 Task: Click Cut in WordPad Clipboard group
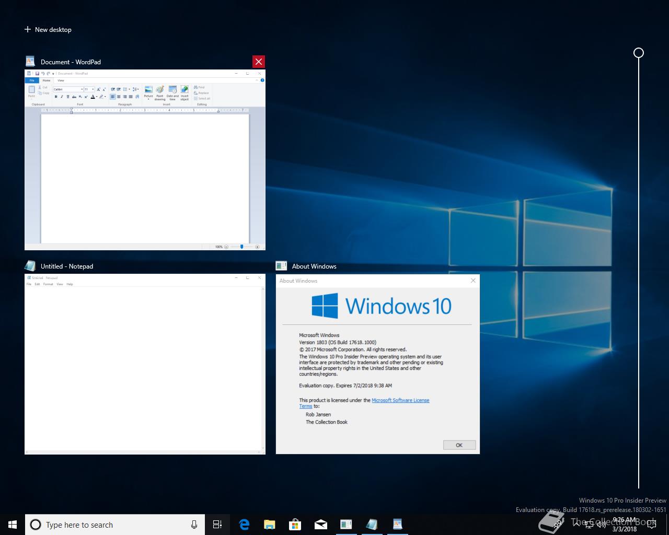pos(43,87)
